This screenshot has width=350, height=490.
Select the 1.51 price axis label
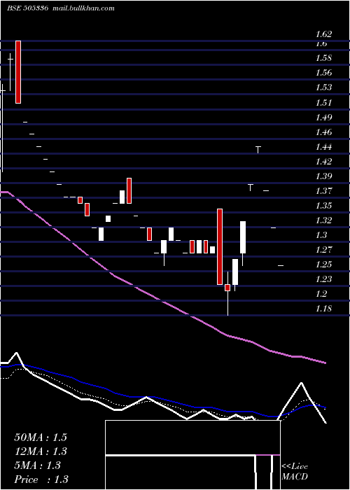(323, 102)
